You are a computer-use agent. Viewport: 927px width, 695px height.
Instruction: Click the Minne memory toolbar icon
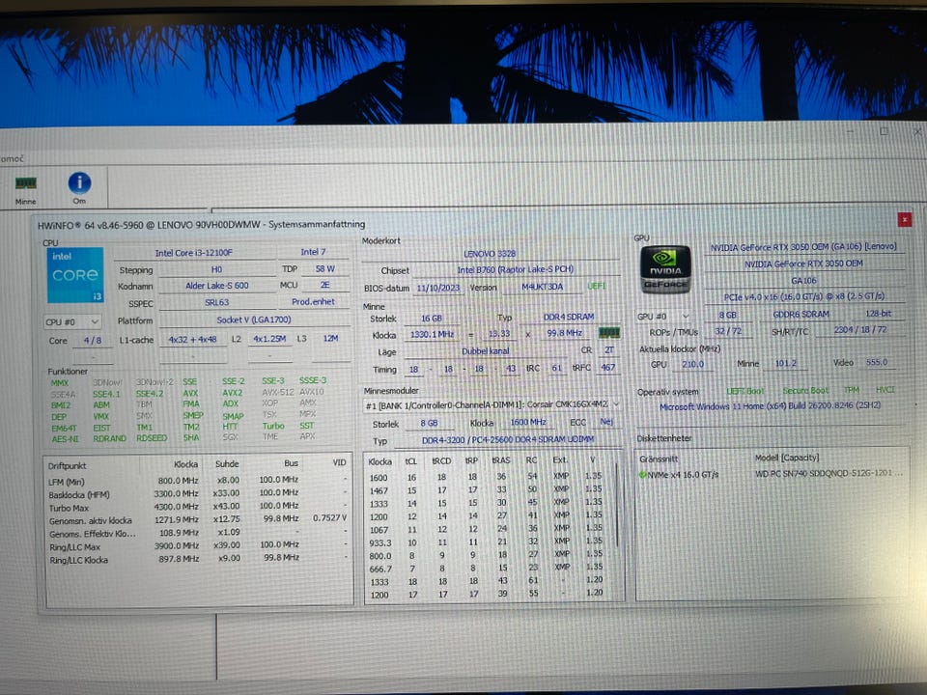click(x=26, y=182)
